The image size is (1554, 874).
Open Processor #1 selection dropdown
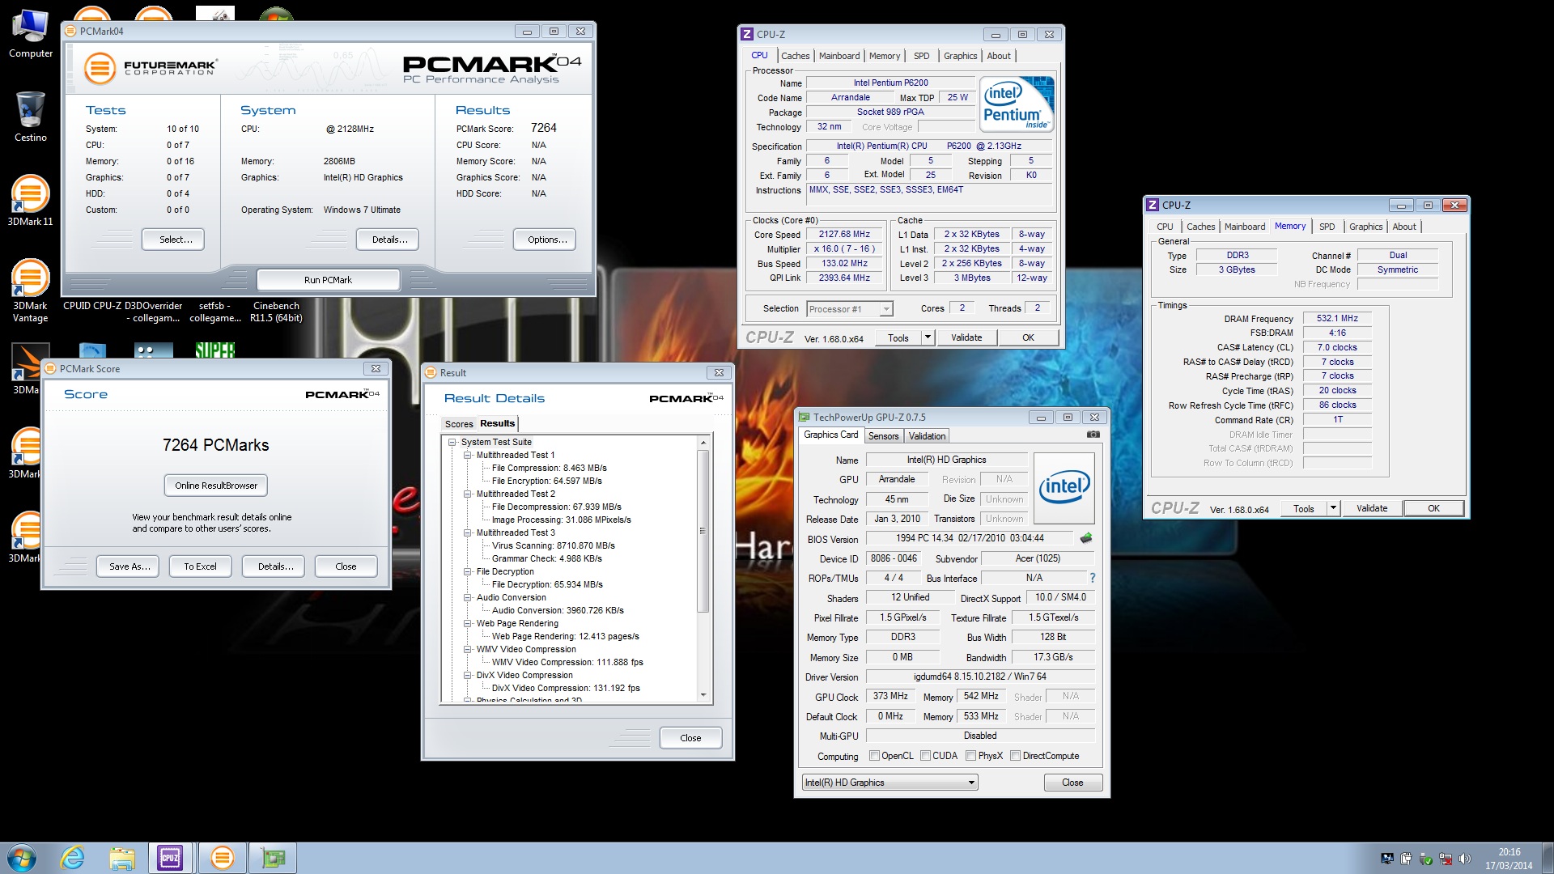(849, 309)
